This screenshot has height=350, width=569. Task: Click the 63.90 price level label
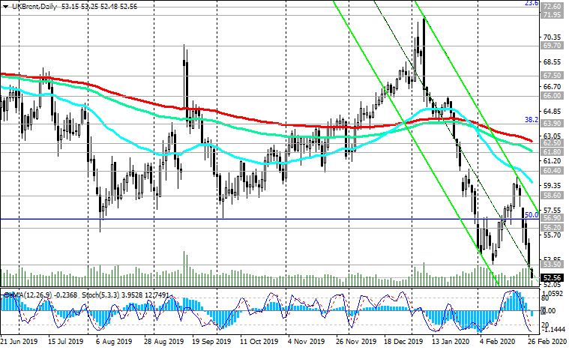pos(552,124)
